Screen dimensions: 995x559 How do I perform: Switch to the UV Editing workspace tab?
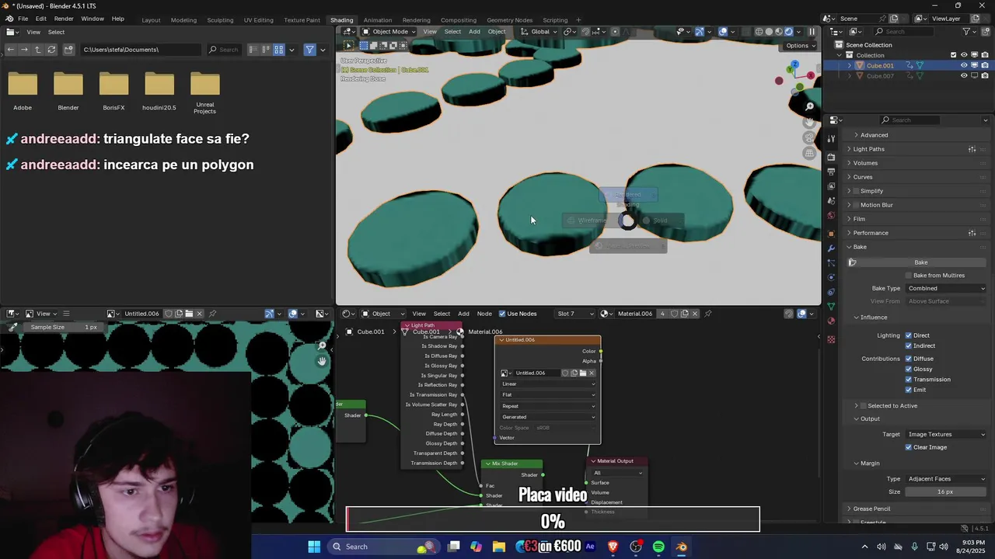tap(258, 20)
